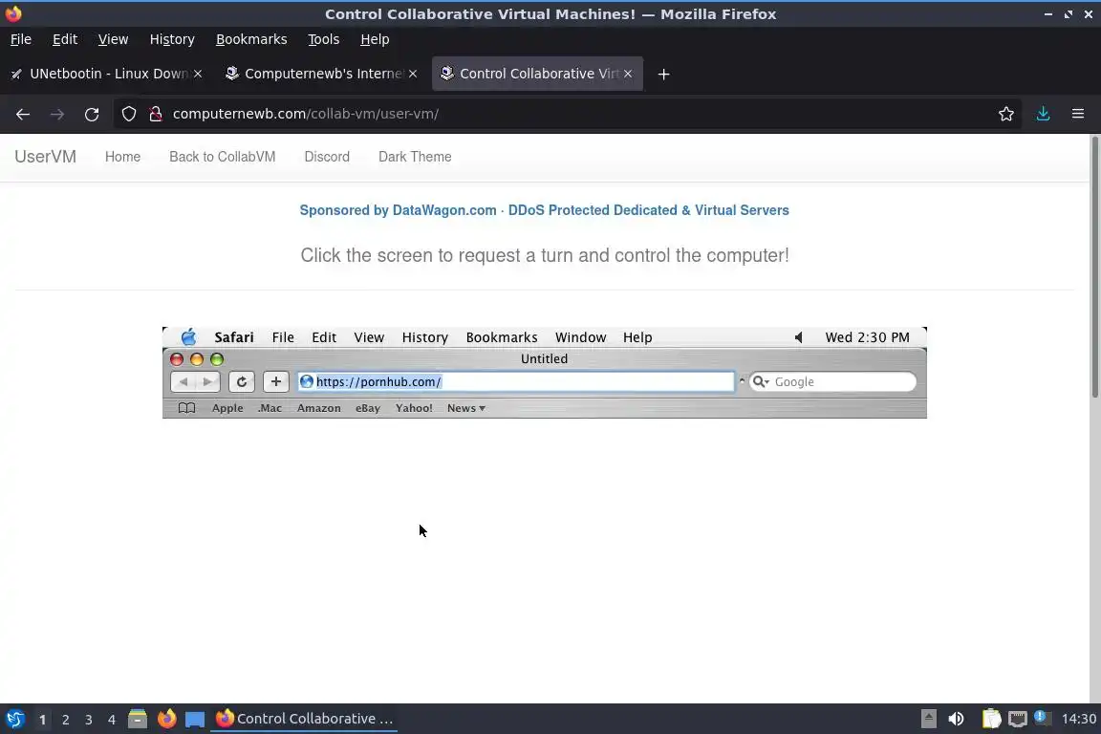This screenshot has height=734, width=1101.
Task: Switch to Dark Theme link
Action: [415, 157]
